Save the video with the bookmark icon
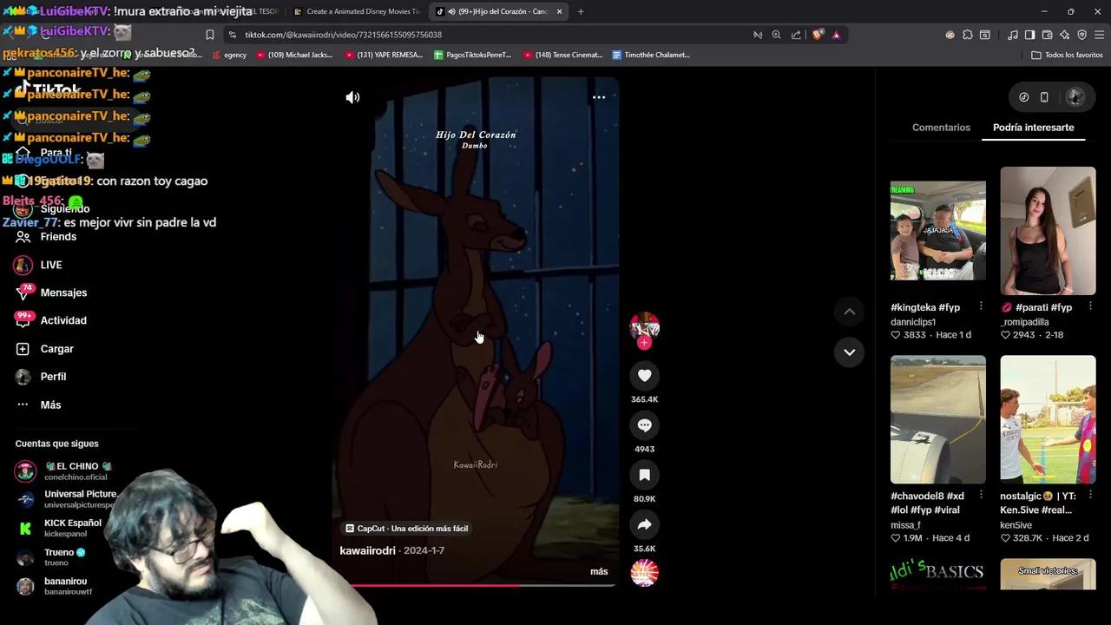Image resolution: width=1111 pixels, height=625 pixels. (644, 475)
